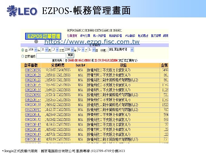
Task: Open the 轉入請款檔 menu item
Action: [x=99, y=36]
